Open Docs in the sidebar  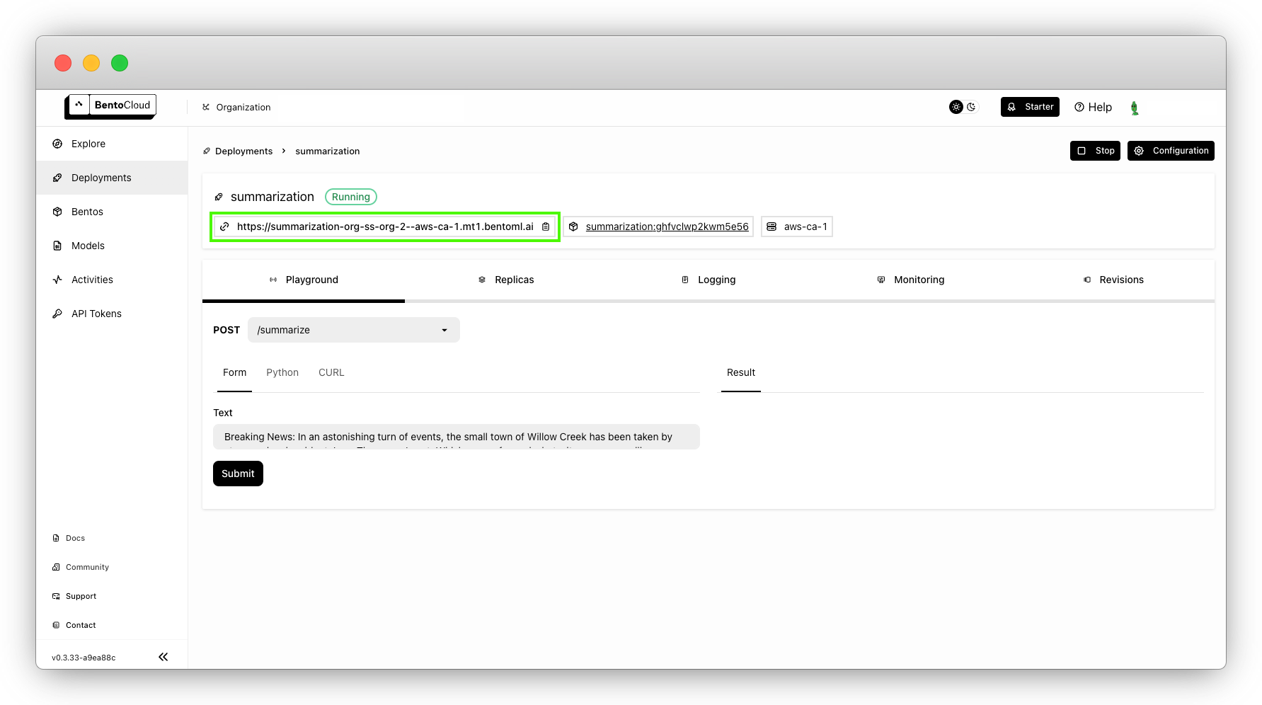[x=69, y=538]
